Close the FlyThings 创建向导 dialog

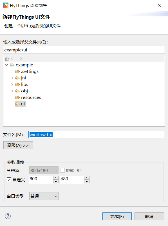(159, 5)
